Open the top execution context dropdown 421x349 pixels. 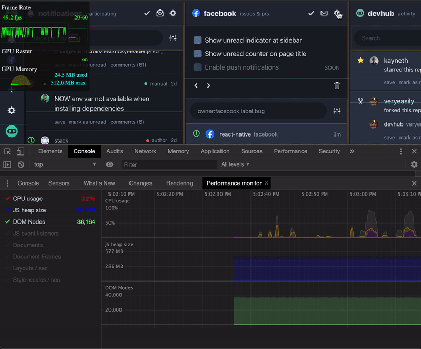[64, 164]
